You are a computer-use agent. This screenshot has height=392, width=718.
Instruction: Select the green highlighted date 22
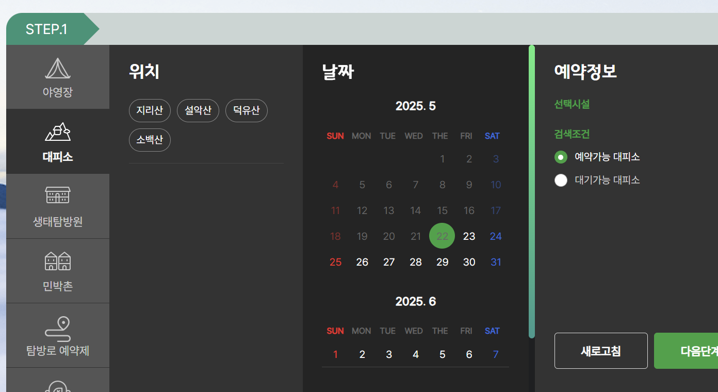coord(442,236)
